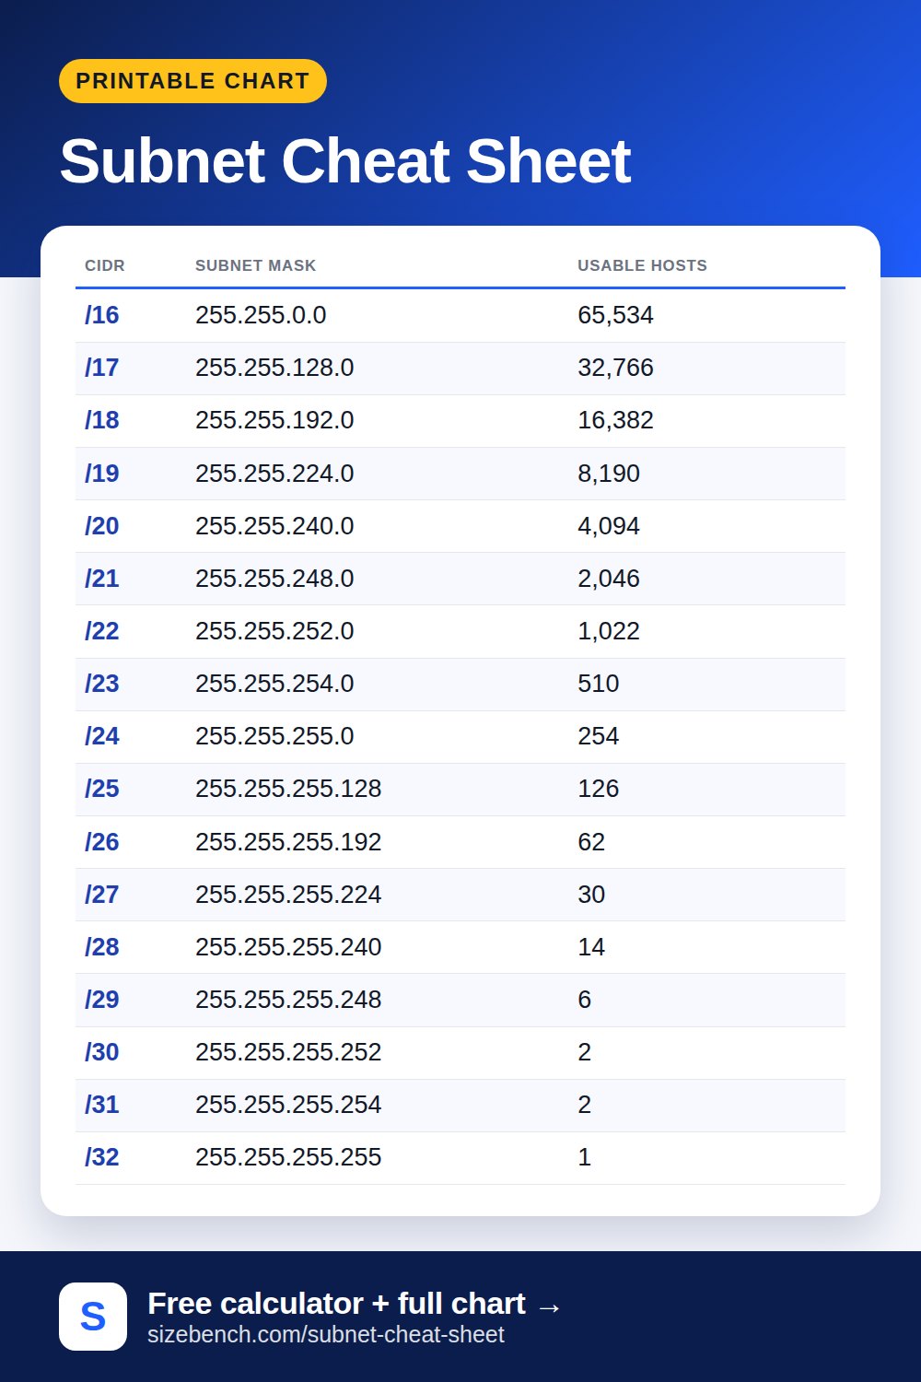Click subnet mask 255.255.254.0

(x=274, y=684)
